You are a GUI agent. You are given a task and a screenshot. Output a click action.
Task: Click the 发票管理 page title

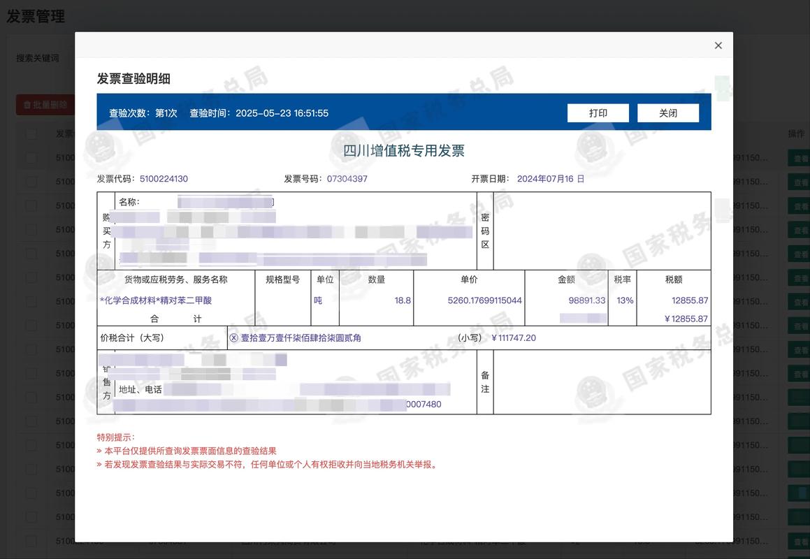tap(35, 15)
